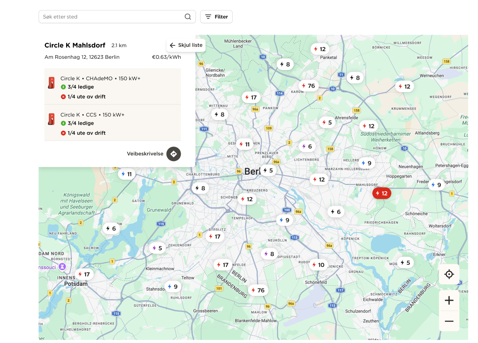This screenshot has height=343, width=478.
Task: Open the Filter options
Action: point(216,17)
